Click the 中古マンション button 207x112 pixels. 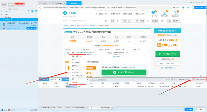[x=127, y=21]
